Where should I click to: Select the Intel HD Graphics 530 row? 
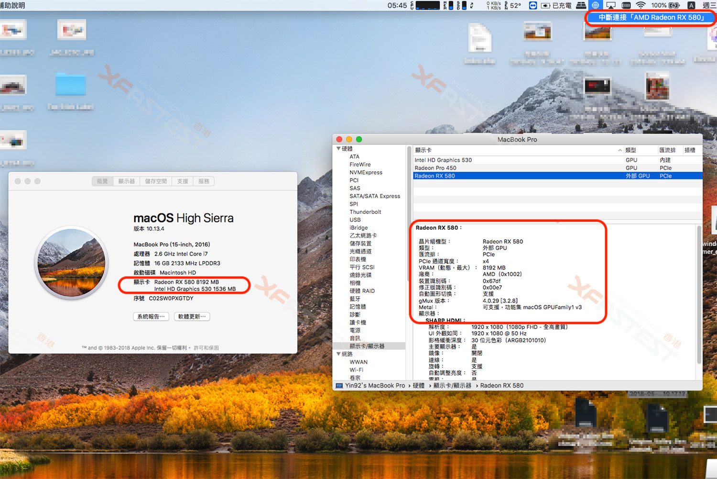click(x=557, y=160)
